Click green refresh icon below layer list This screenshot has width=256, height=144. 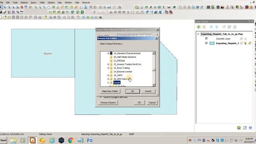tap(239, 128)
